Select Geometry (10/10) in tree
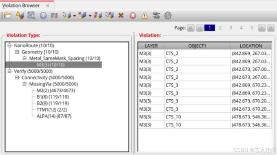 [40, 52]
